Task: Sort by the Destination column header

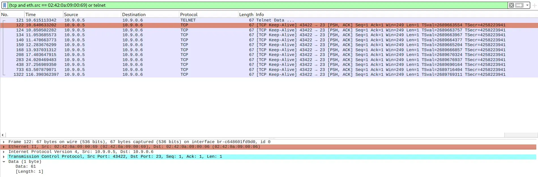Action: pyautogui.click(x=150, y=14)
